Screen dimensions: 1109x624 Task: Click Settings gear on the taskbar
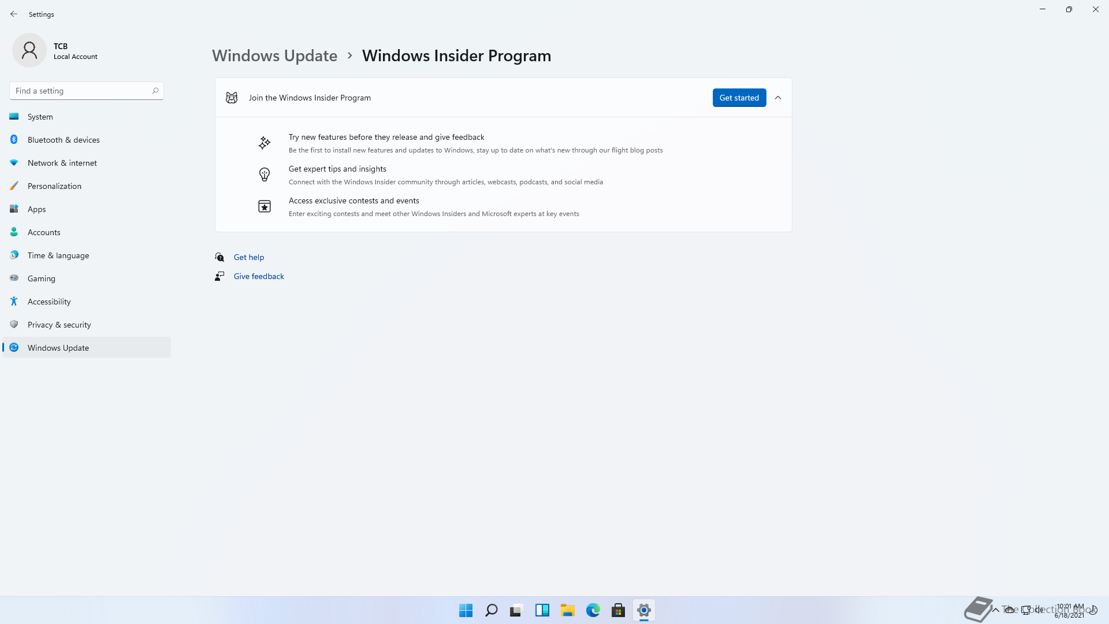coord(644,610)
